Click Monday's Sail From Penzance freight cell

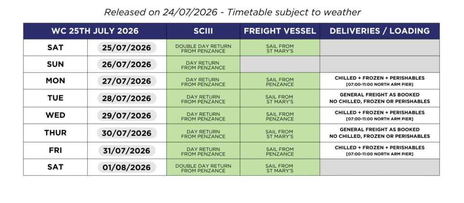tap(280, 81)
